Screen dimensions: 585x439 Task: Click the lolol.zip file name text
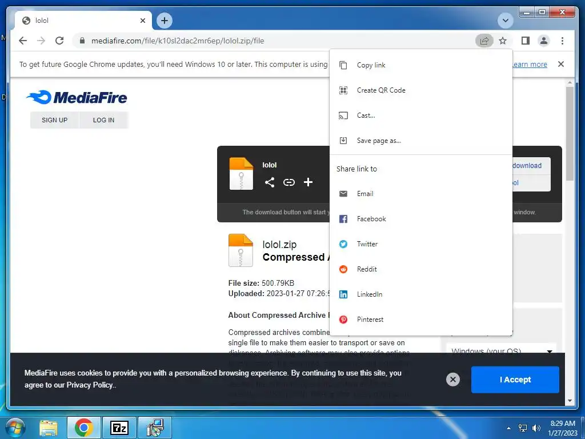pyautogui.click(x=279, y=245)
